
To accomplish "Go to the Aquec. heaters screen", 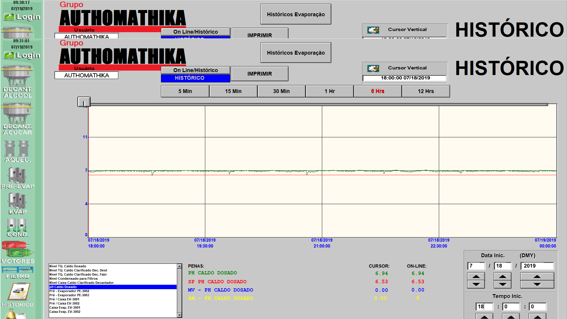I will 17,151.
